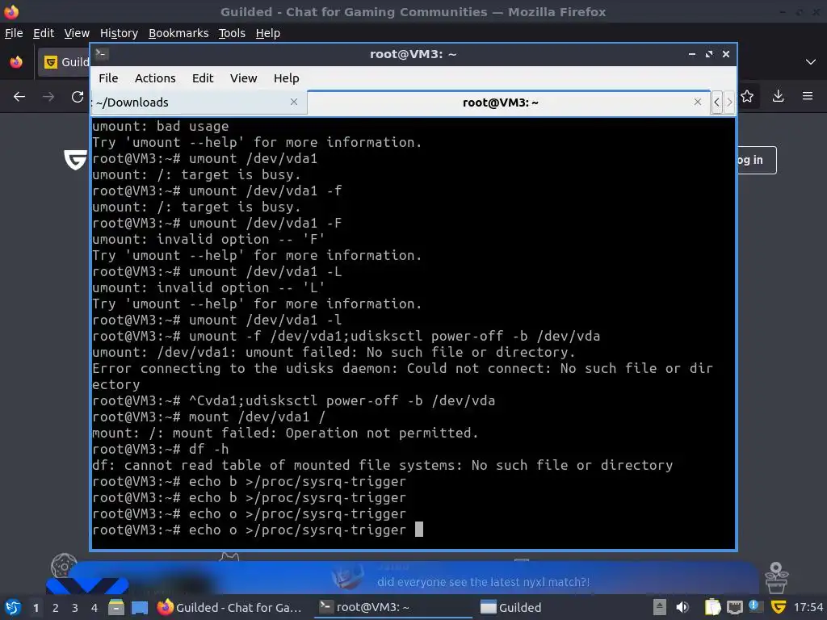Screen dimensions: 827x620
Task: Click Firefox forward arrow button
Action: pyautogui.click(x=48, y=97)
